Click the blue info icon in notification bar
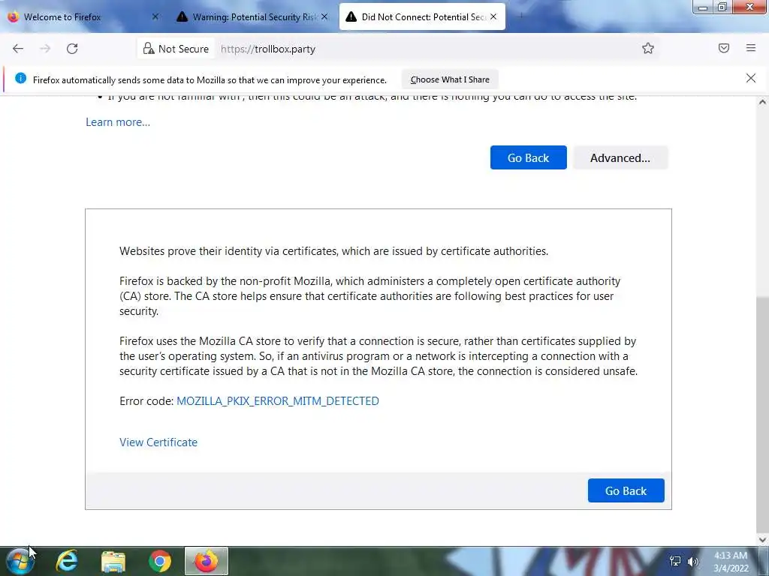Image resolution: width=769 pixels, height=576 pixels. click(x=20, y=78)
